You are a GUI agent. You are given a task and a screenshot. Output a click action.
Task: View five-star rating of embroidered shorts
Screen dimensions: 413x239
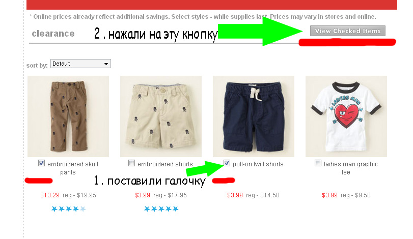(161, 209)
